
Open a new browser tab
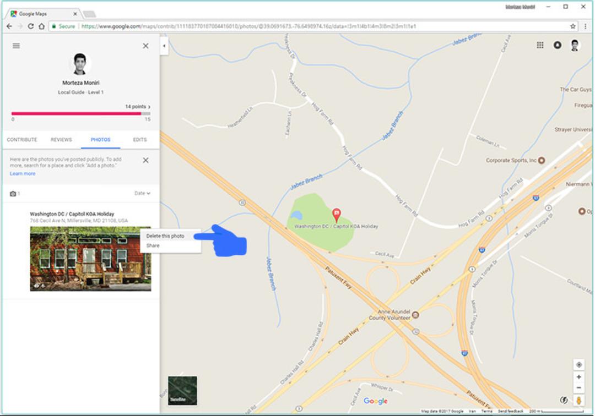pyautogui.click(x=89, y=14)
